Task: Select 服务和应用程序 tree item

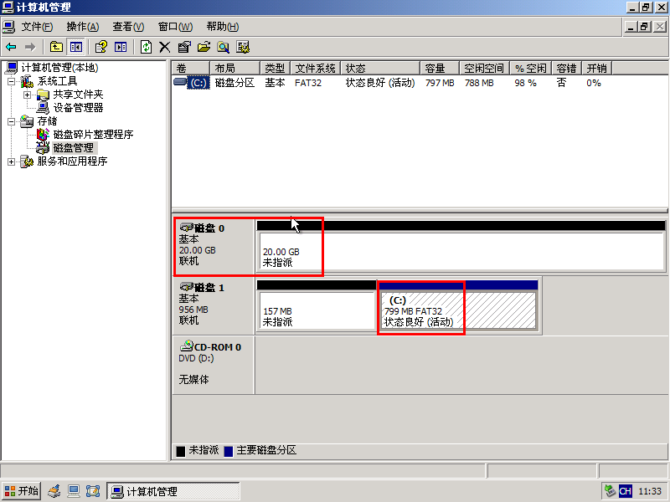Action: point(72,161)
